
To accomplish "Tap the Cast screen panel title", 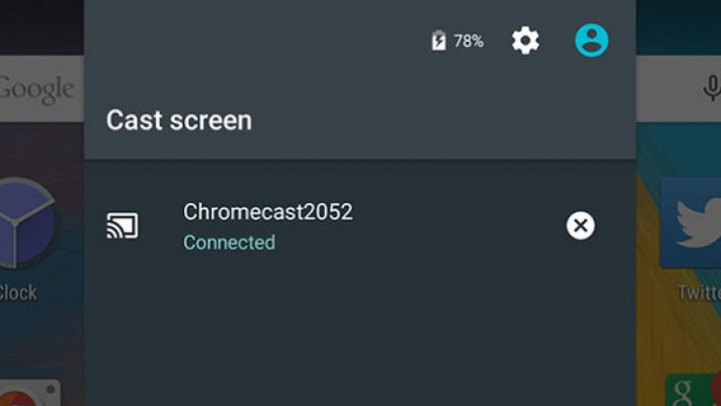I will (x=178, y=120).
